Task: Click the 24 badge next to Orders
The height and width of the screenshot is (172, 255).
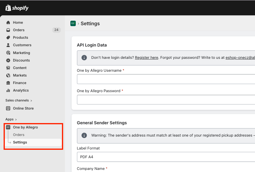Action: tap(56, 30)
